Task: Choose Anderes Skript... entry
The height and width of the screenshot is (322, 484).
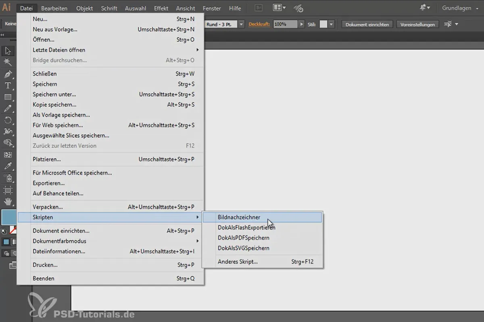Action: click(x=262, y=262)
